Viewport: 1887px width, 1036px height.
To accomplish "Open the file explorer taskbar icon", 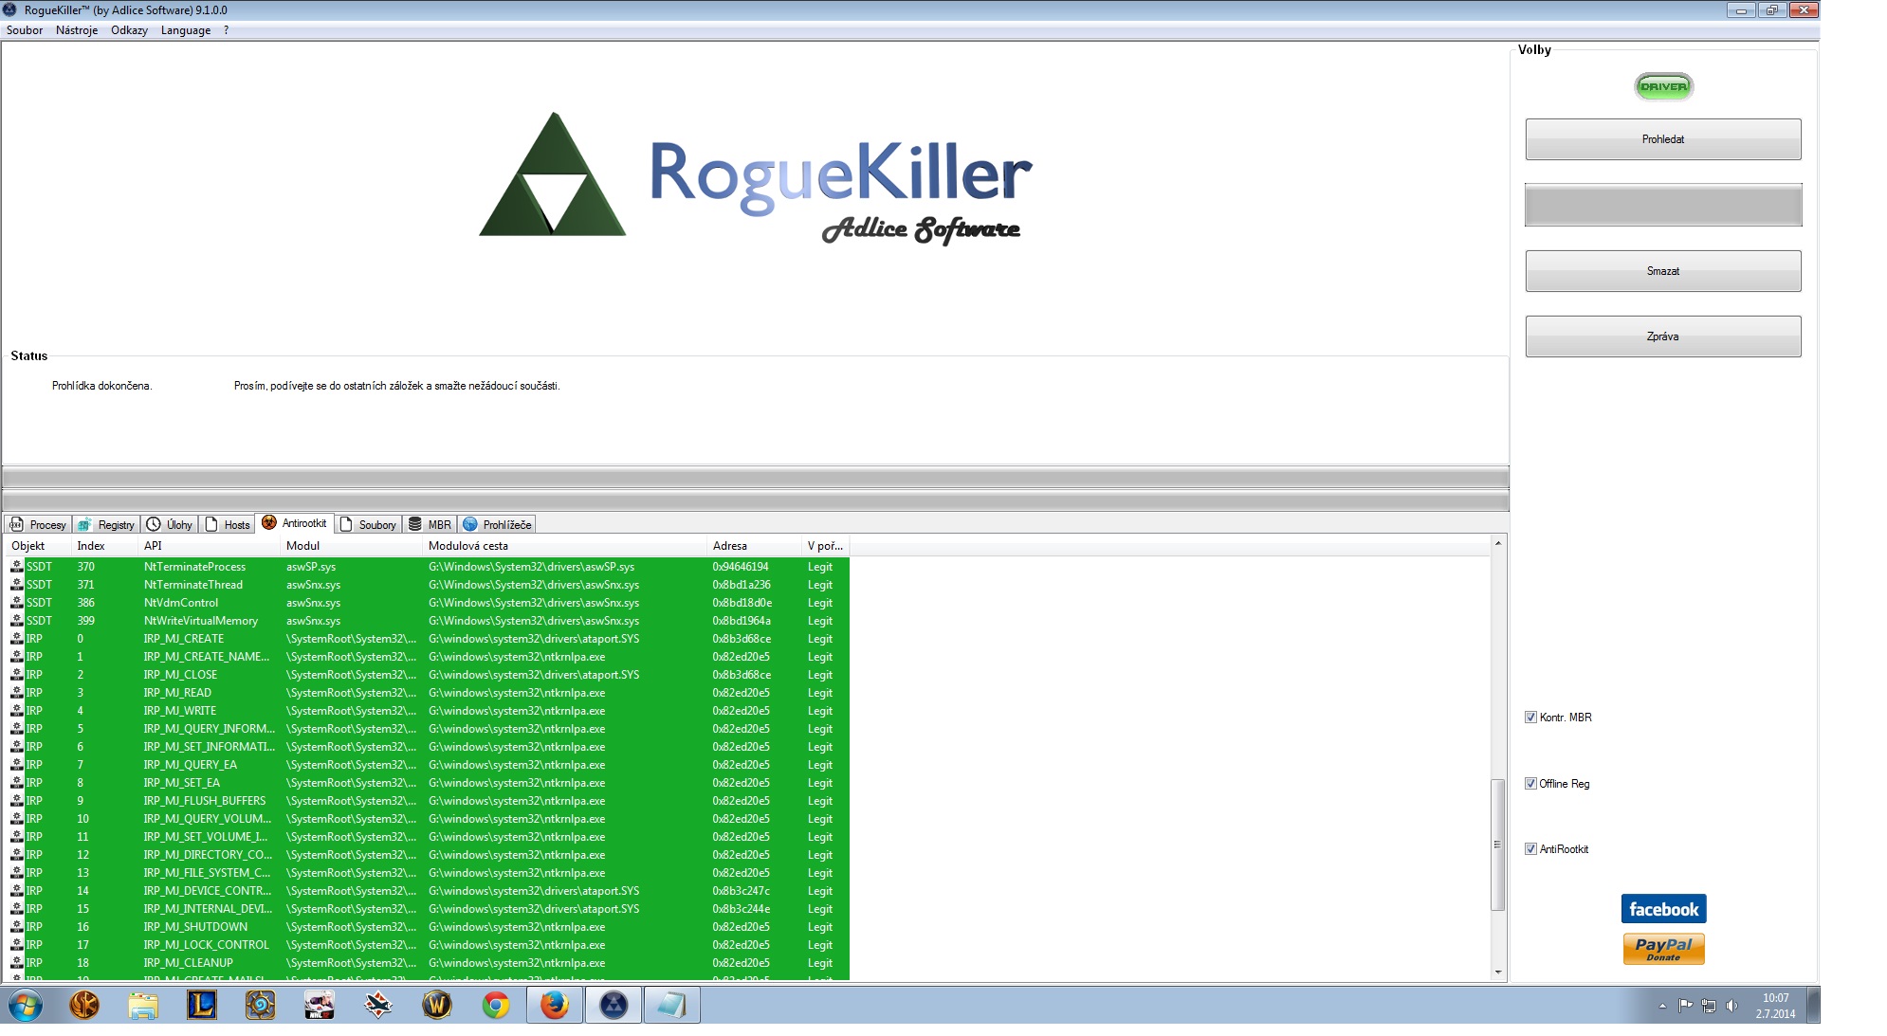I will pyautogui.click(x=143, y=1005).
